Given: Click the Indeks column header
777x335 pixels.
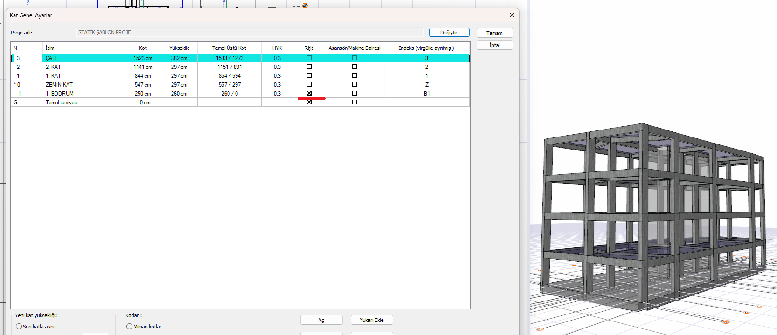Looking at the screenshot, I should point(427,48).
